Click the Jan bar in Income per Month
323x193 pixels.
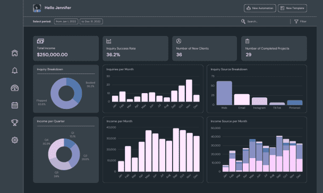121,167
